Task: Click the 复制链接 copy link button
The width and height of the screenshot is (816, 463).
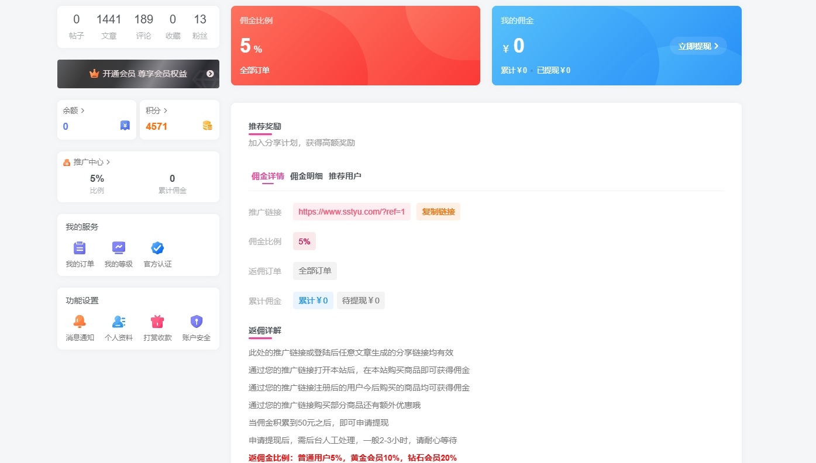Action: point(438,211)
